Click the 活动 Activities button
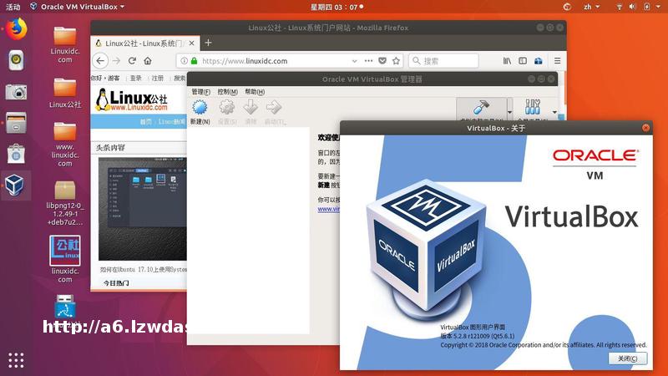The height and width of the screenshot is (376, 668). [13, 7]
